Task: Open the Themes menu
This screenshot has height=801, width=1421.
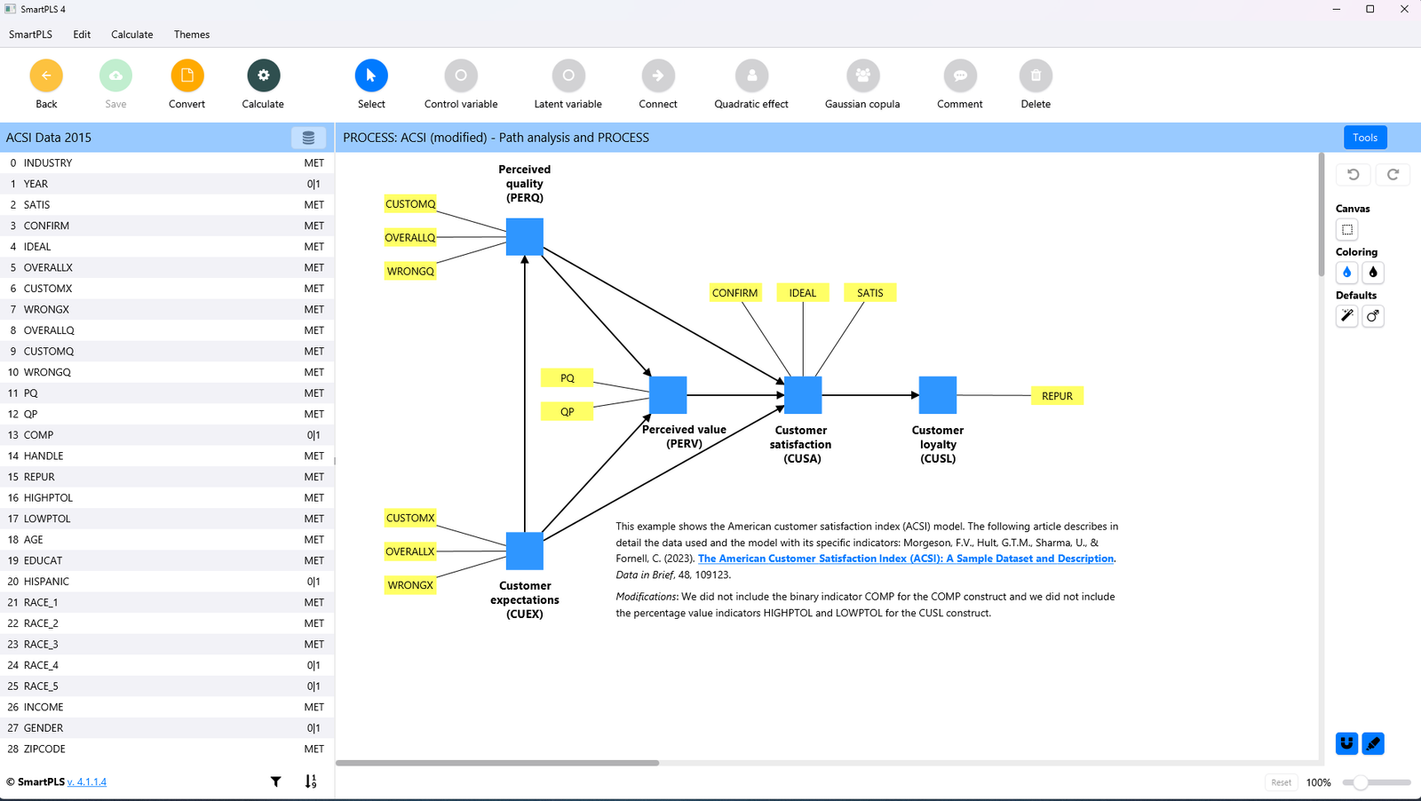Action: (192, 35)
